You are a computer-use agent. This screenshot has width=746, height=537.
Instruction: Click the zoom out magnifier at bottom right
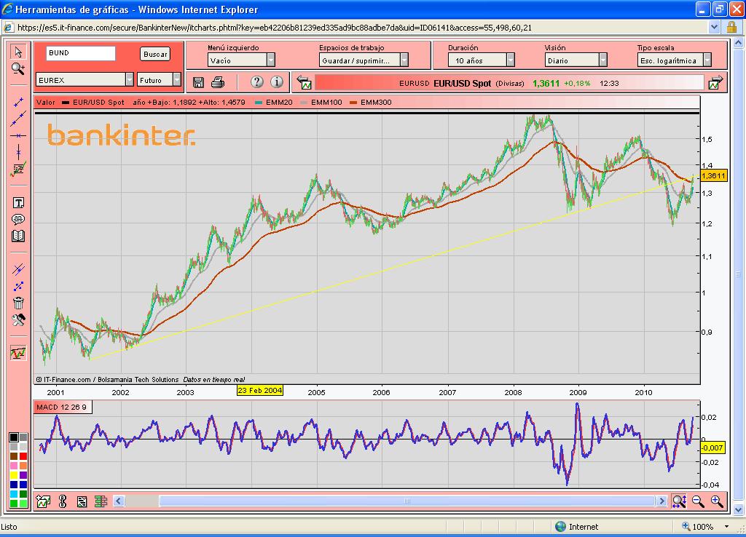point(698,501)
